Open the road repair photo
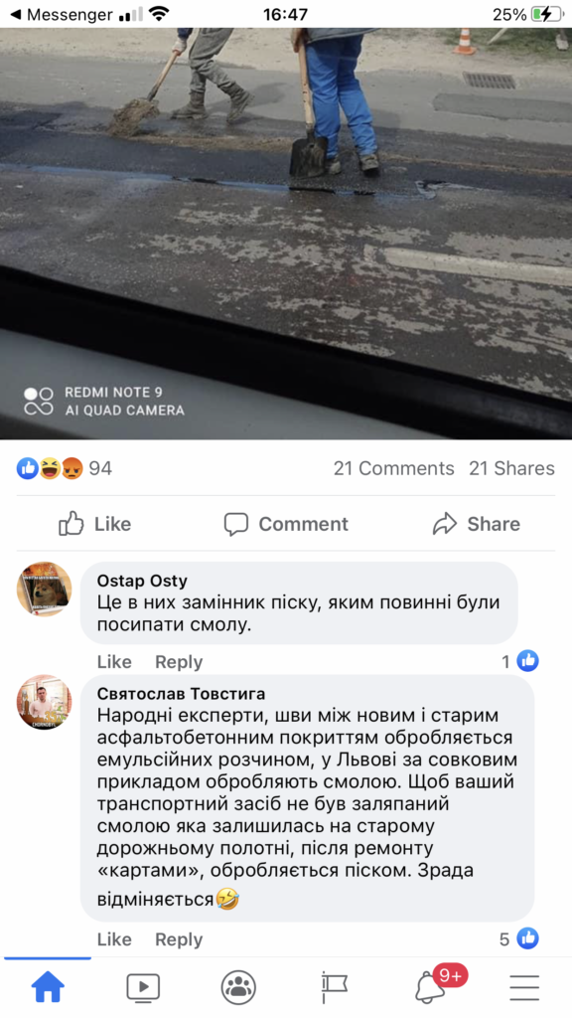 (286, 234)
